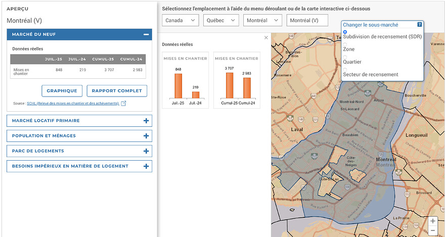The height and width of the screenshot is (237, 445).
Task: Expand the Marché locatif primaire section
Action: point(146,121)
